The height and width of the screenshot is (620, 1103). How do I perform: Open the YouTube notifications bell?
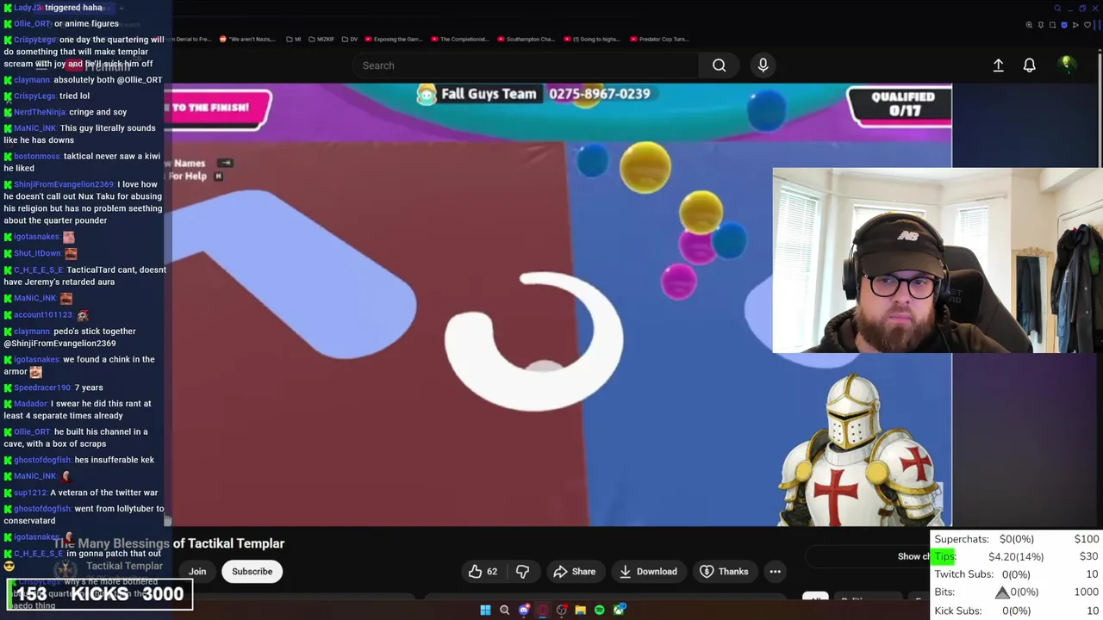click(x=1029, y=65)
